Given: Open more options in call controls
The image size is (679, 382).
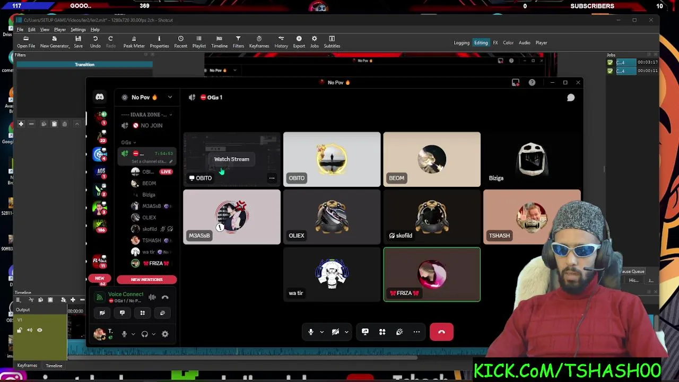Looking at the screenshot, I should 416,332.
